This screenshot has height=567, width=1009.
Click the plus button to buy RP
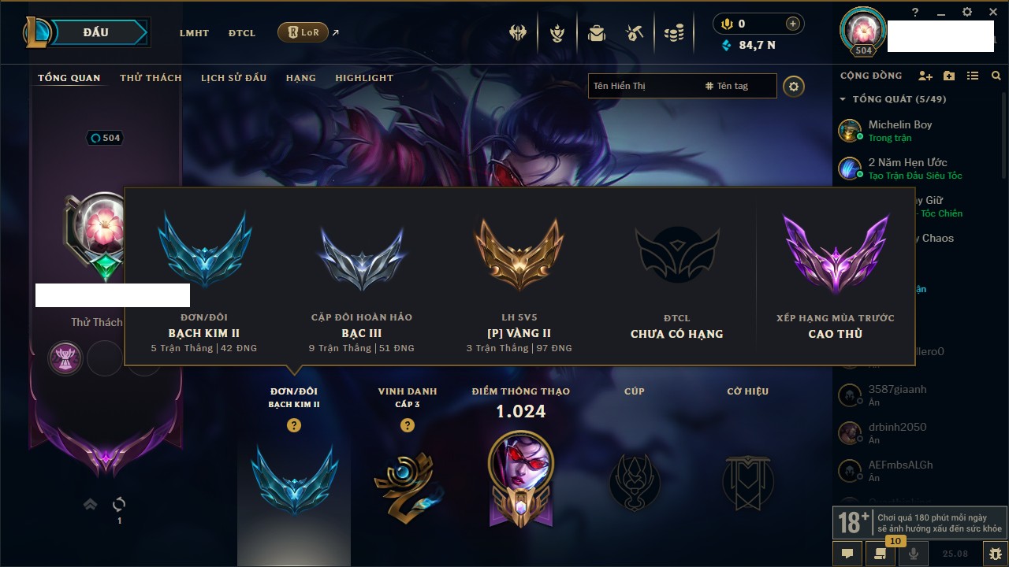tap(793, 24)
